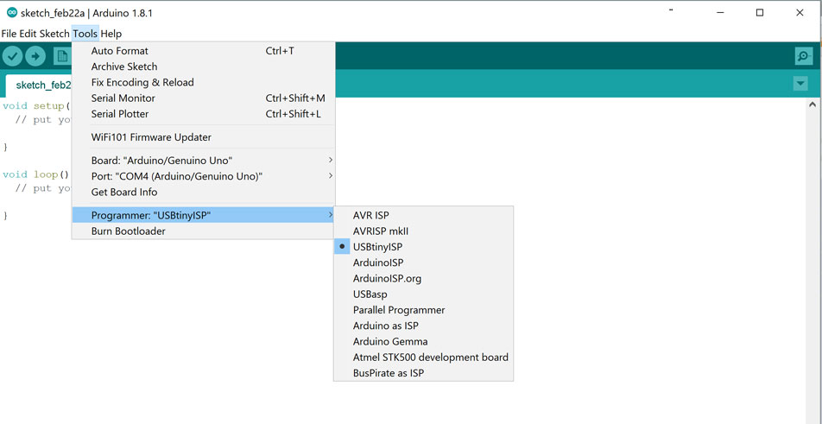Click the Upload arrow toolbar icon

(x=35, y=55)
